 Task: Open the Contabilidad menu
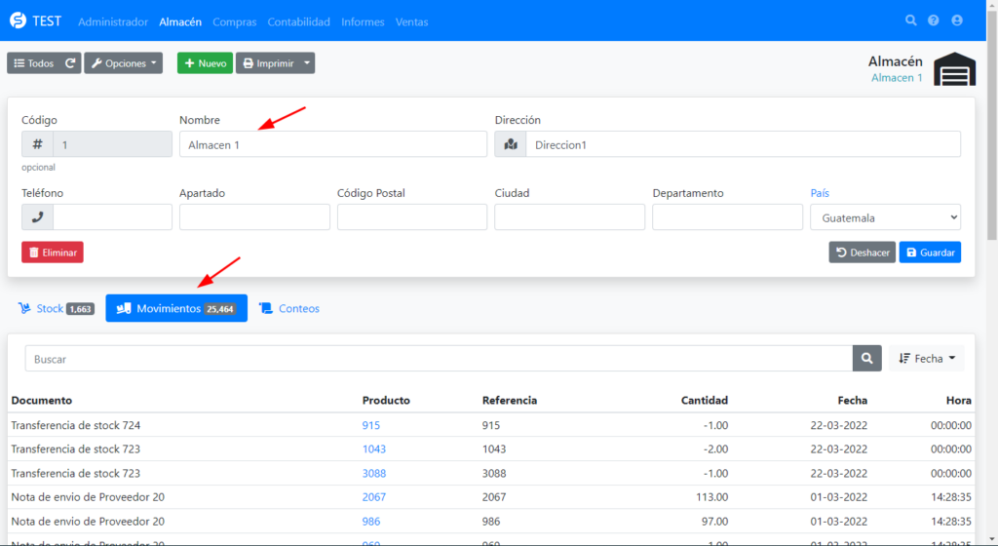coord(298,21)
